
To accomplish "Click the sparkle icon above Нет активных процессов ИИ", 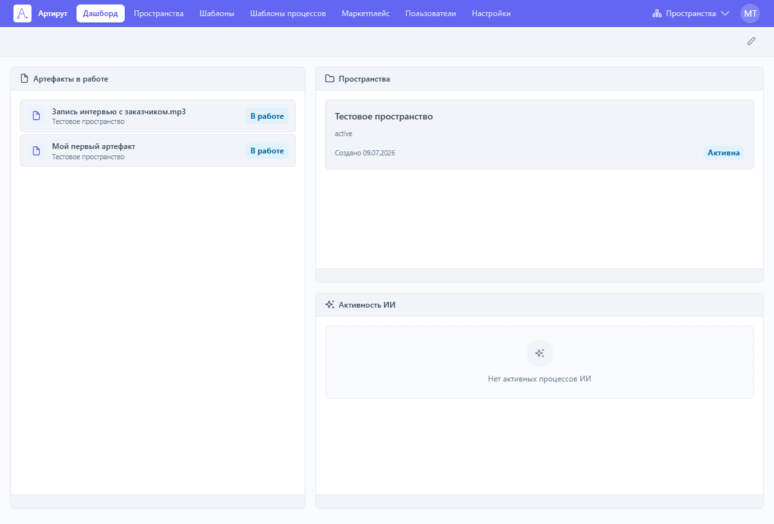I will pos(540,353).
